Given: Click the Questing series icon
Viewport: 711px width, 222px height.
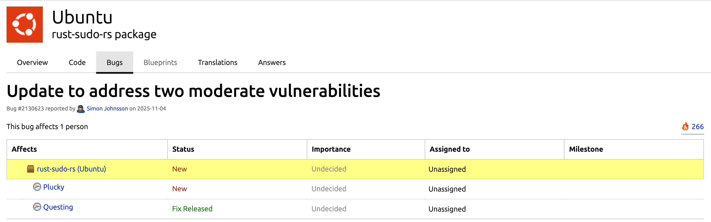Looking at the screenshot, I should tap(37, 207).
